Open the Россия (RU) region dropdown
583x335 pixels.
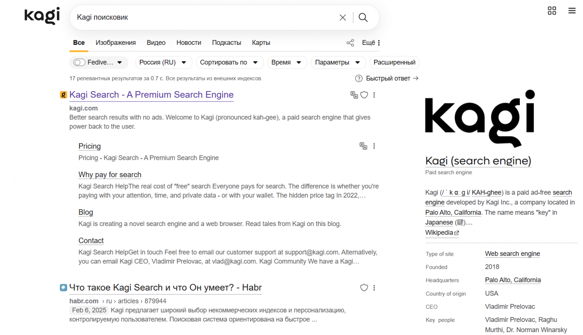(x=163, y=62)
